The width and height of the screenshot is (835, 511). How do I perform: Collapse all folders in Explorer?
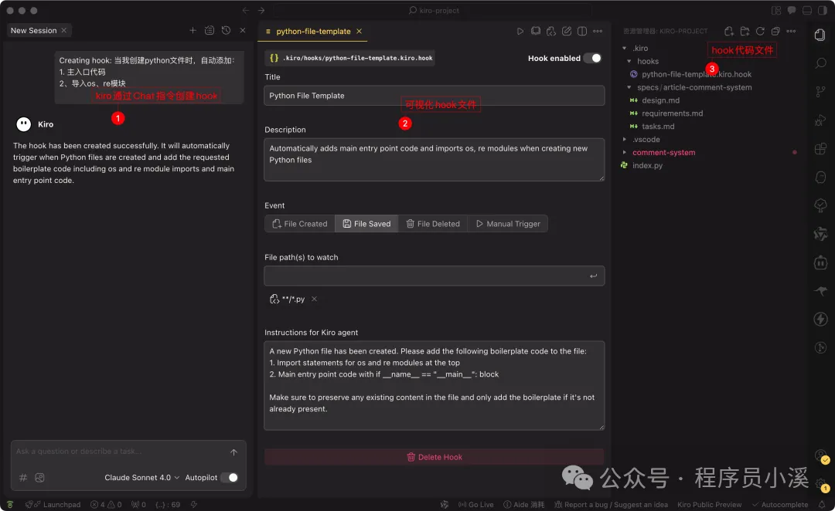tap(775, 31)
